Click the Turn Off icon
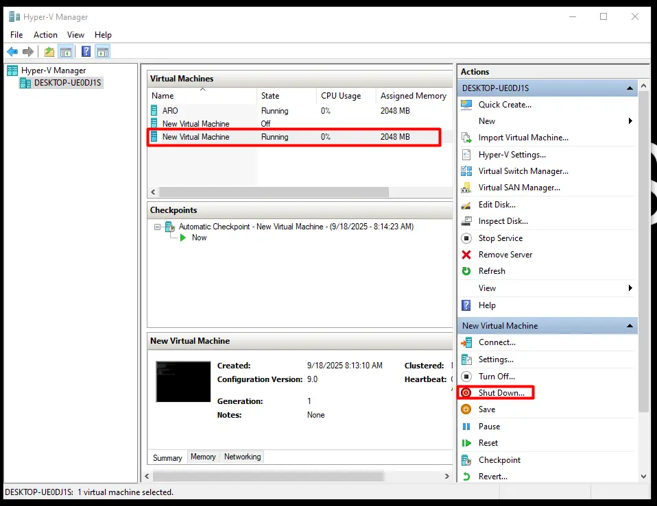The height and width of the screenshot is (506, 657). tap(466, 377)
